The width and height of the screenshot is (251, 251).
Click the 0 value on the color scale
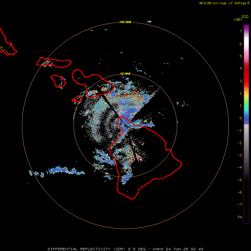[241, 118]
